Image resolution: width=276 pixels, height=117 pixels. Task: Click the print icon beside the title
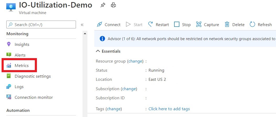point(113,5)
